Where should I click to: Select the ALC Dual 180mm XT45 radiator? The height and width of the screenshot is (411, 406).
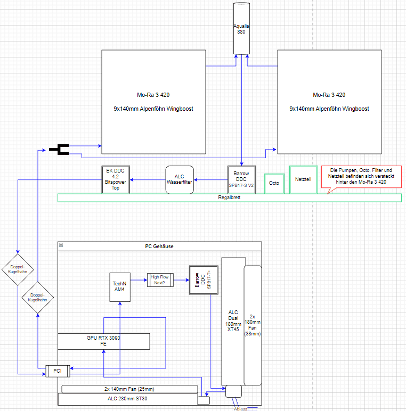pyautogui.click(x=233, y=321)
